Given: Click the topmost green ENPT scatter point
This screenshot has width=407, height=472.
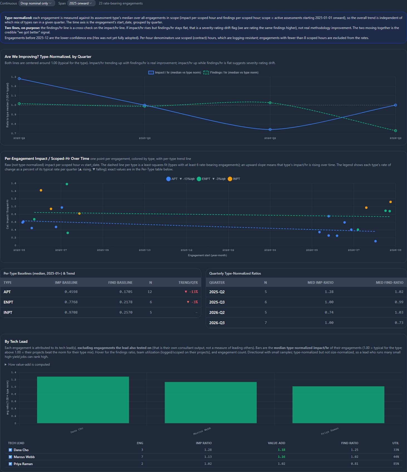Looking at the screenshot, I should [67, 184].
